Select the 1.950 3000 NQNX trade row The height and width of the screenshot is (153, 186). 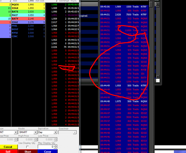pyautogui.click(x=124, y=117)
